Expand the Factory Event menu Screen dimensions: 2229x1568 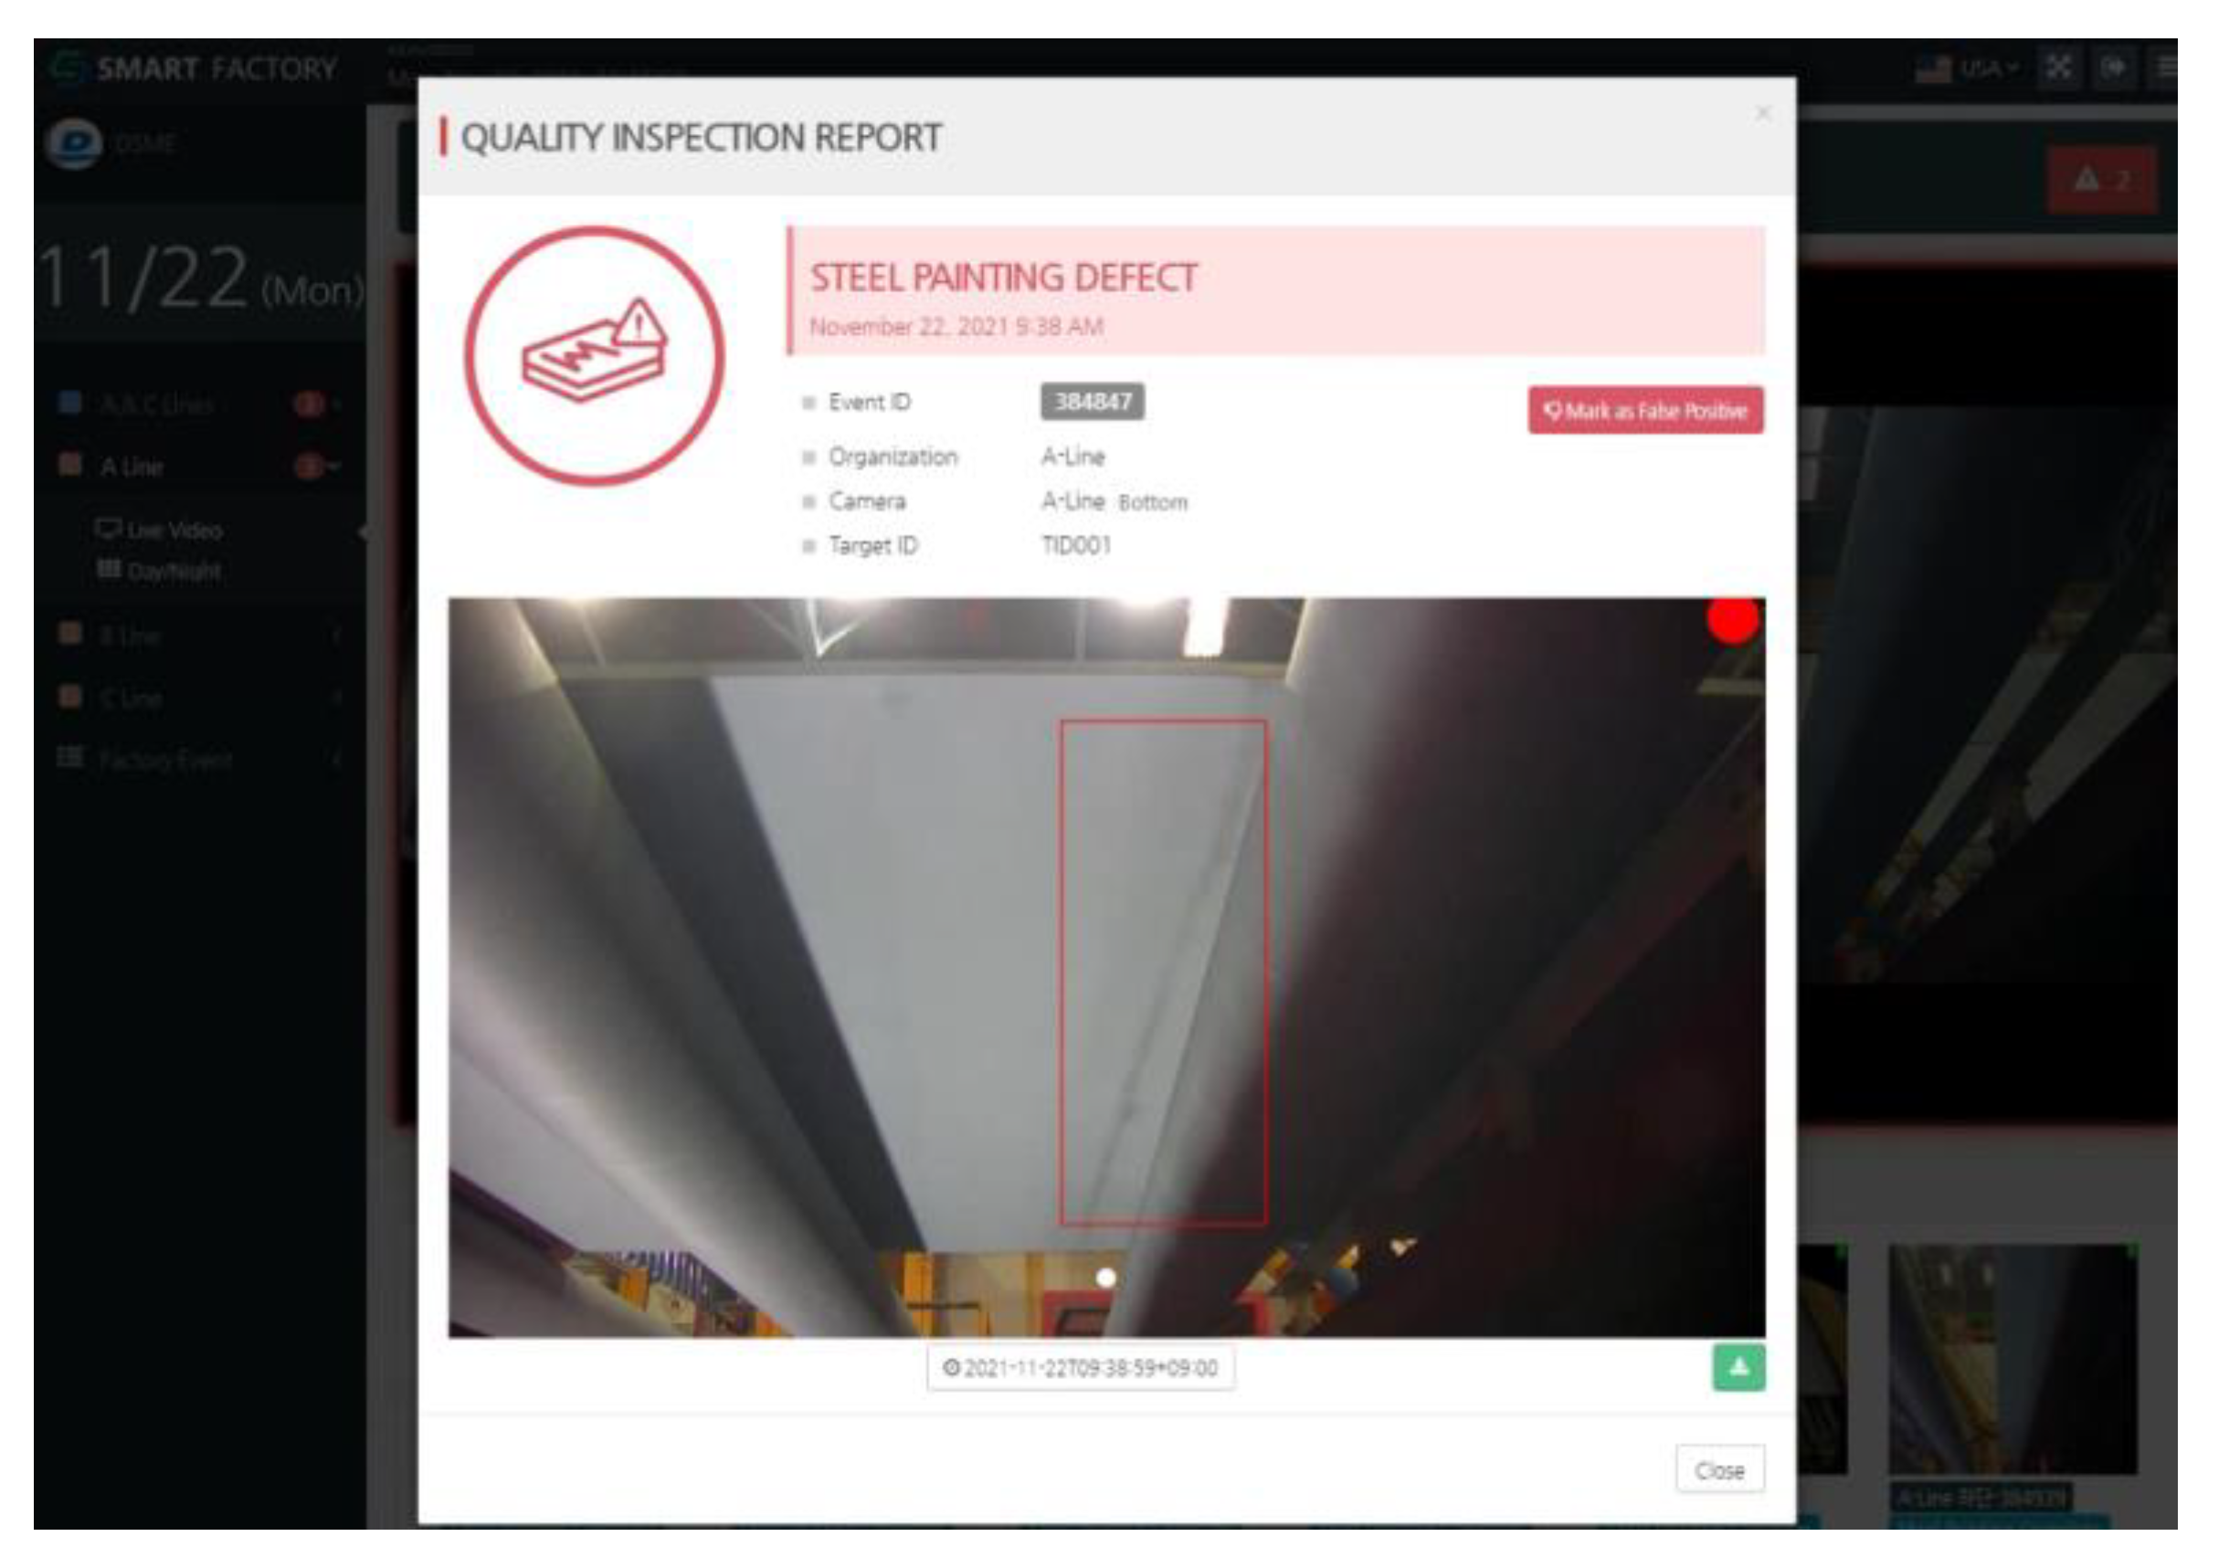pyautogui.click(x=165, y=759)
